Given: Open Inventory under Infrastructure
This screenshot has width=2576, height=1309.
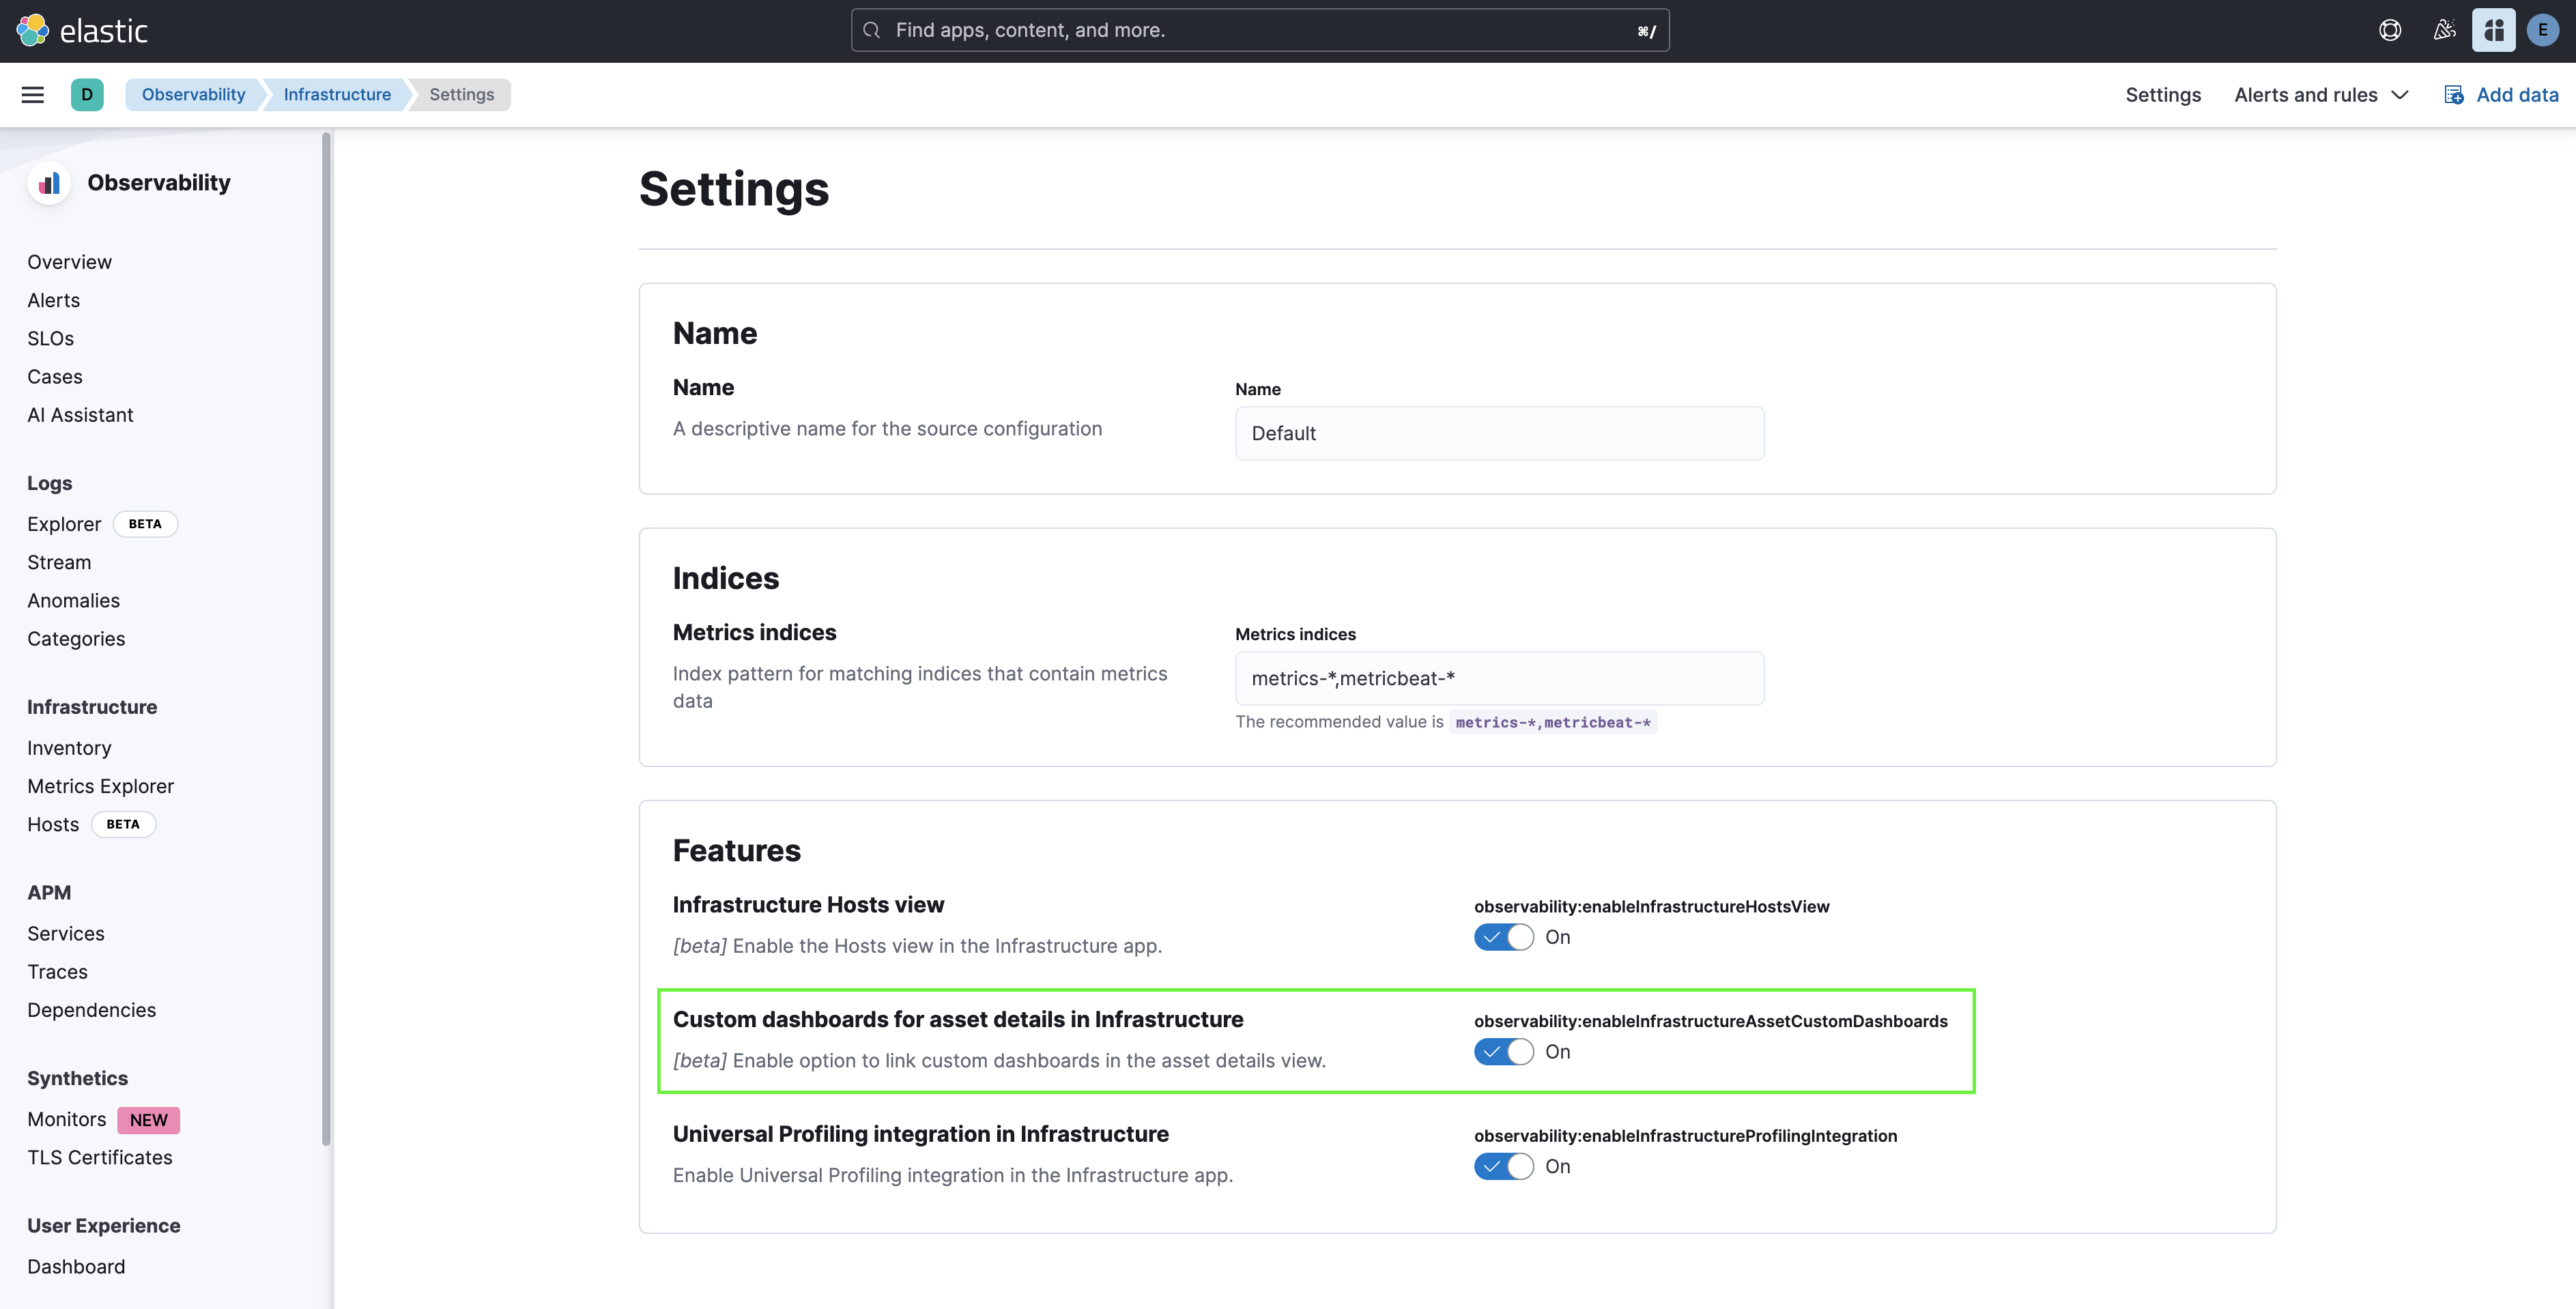Looking at the screenshot, I should (69, 748).
